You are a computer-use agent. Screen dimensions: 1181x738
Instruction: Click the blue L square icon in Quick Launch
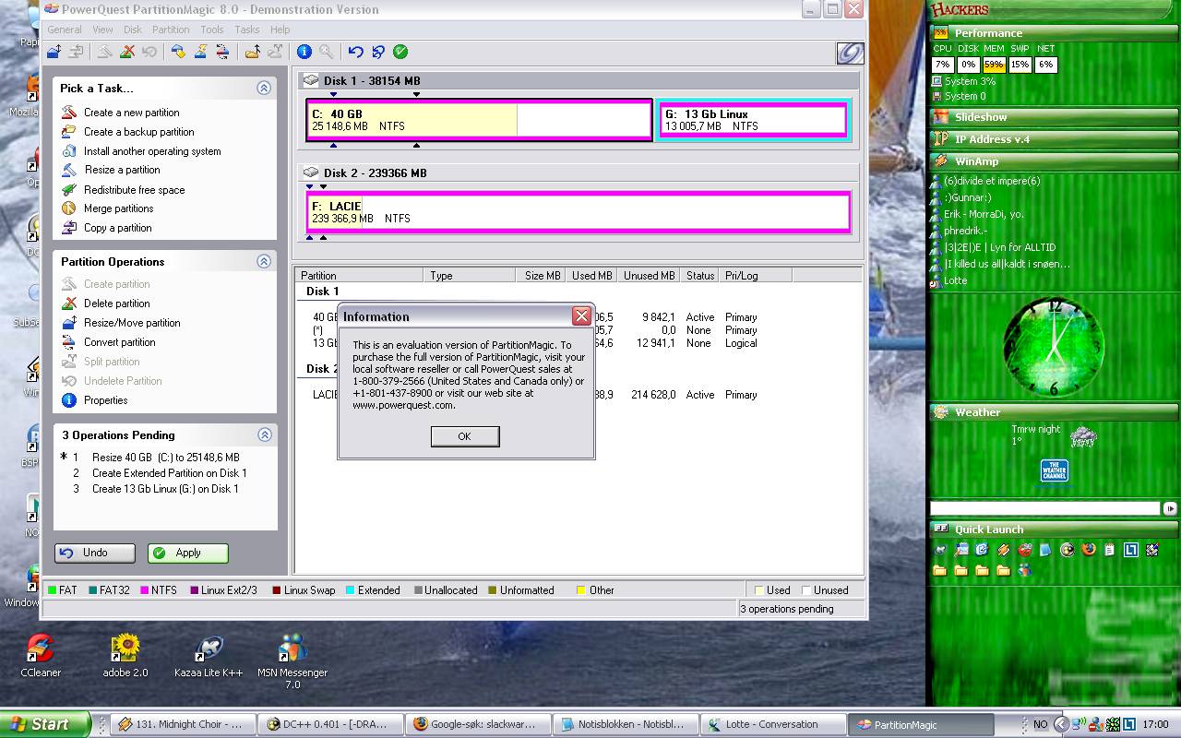(x=1131, y=550)
